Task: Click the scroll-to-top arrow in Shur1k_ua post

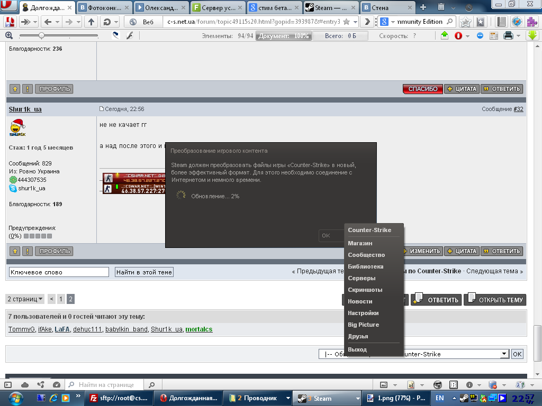Action: click(15, 251)
